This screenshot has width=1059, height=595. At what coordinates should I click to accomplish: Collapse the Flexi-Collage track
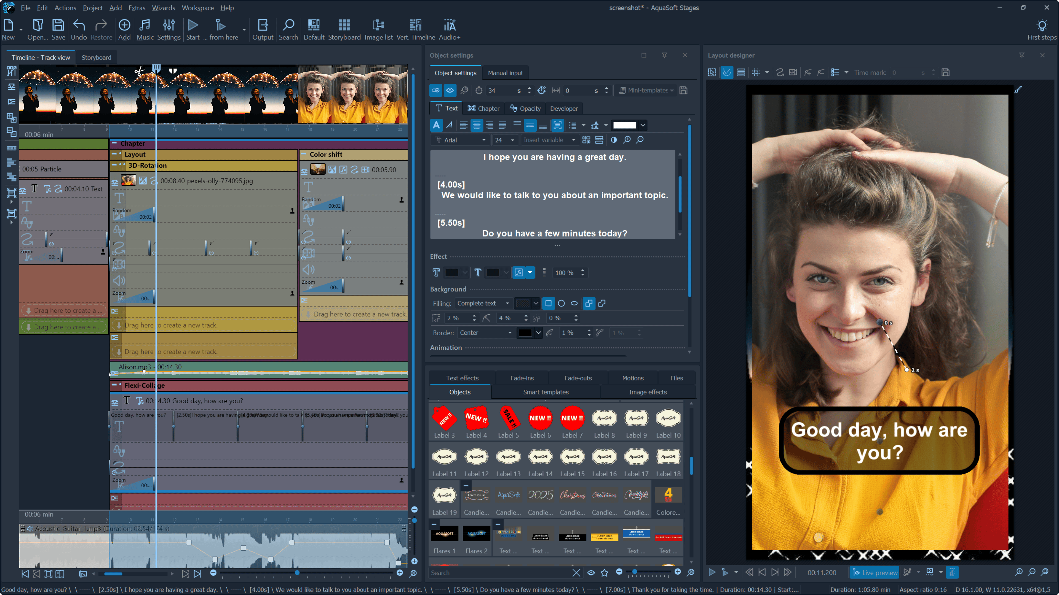114,385
